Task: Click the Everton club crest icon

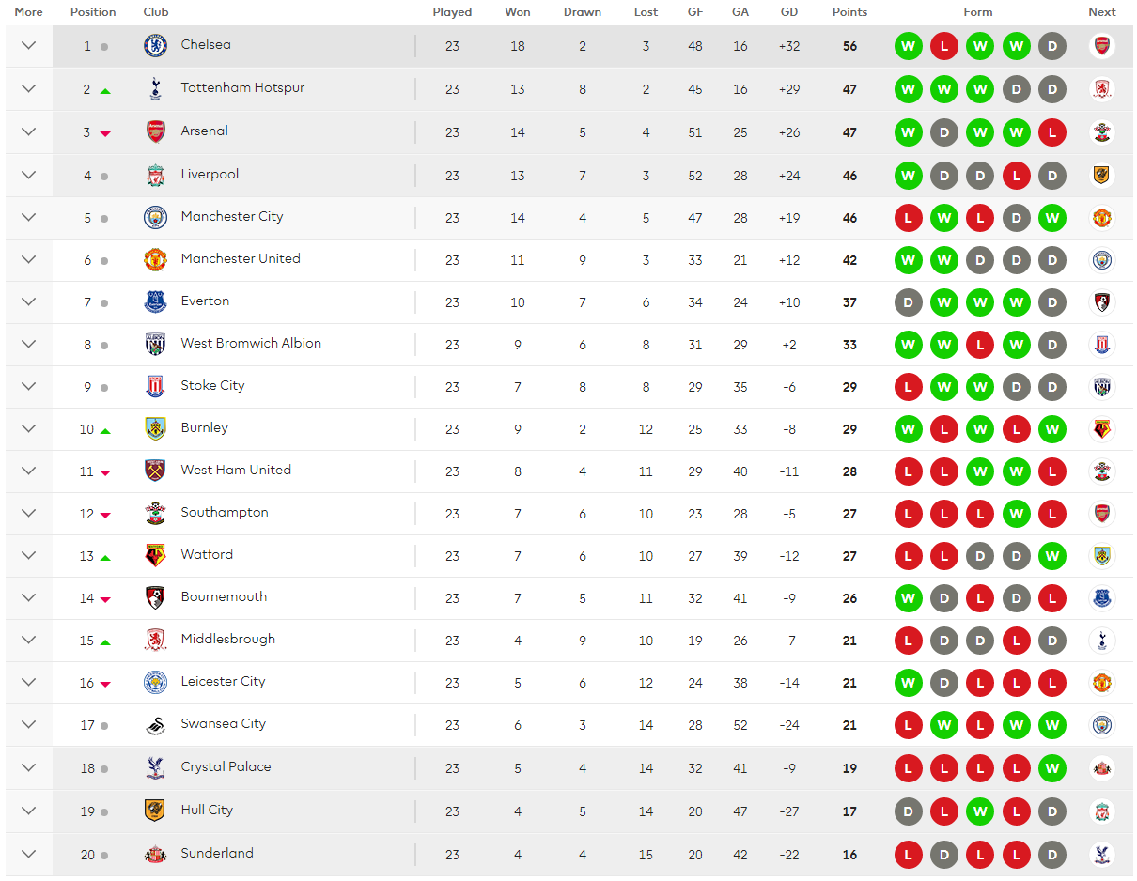Action: (155, 301)
